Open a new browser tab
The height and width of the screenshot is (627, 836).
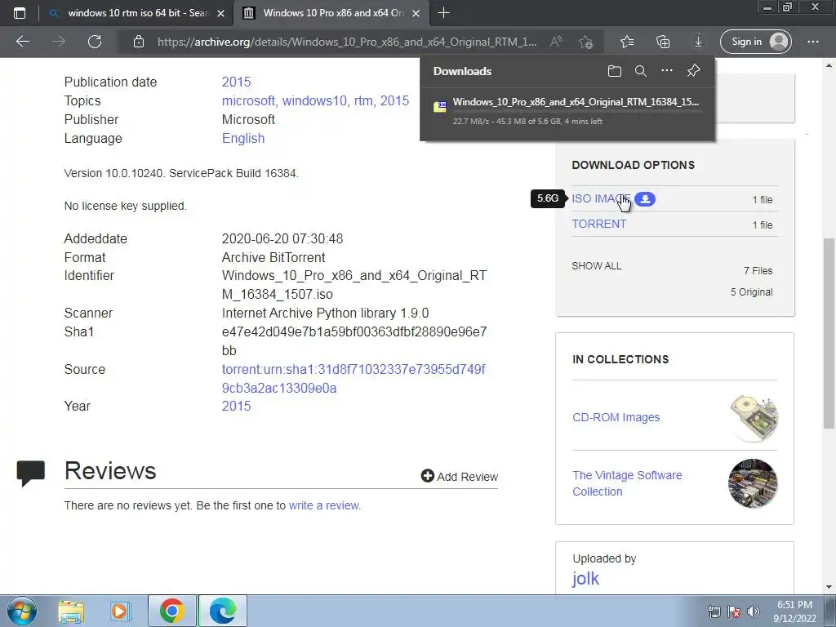click(x=443, y=13)
